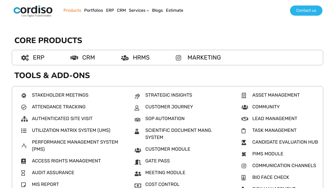Click the CRM handshake icon
The width and height of the screenshot is (335, 188).
coord(74,58)
